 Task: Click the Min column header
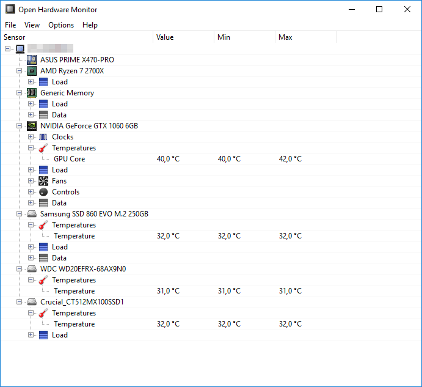click(245, 37)
